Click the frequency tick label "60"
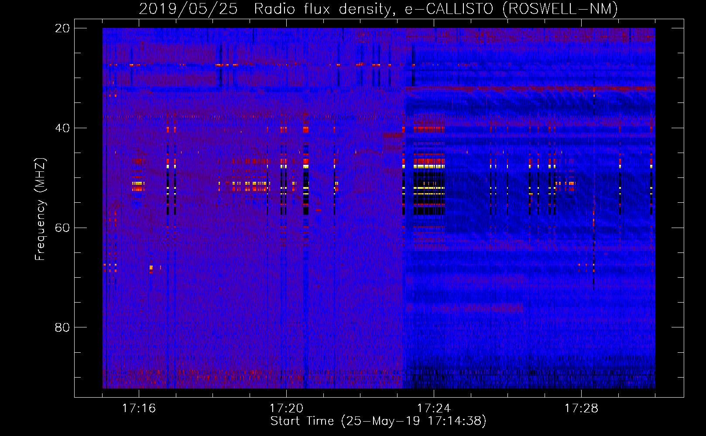Viewport: 706px width, 436px height. point(62,228)
